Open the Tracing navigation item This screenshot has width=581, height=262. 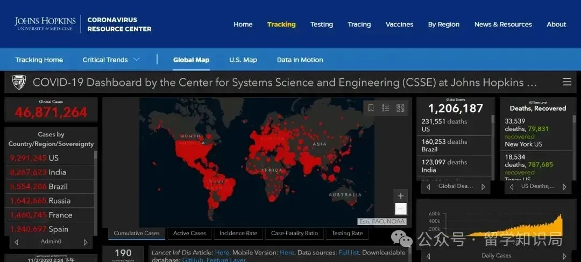click(359, 24)
